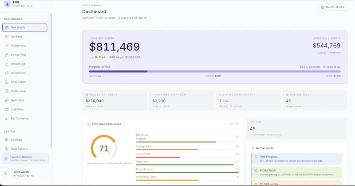Open the Monthly Brief download dropdown
The image size is (355, 186).
tap(333, 7)
